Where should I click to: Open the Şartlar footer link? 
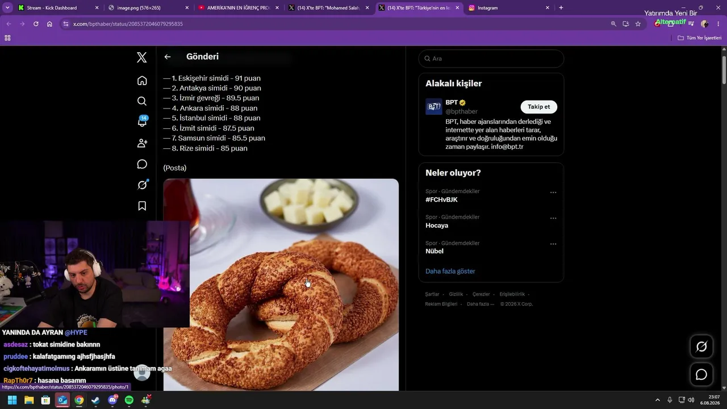click(432, 294)
